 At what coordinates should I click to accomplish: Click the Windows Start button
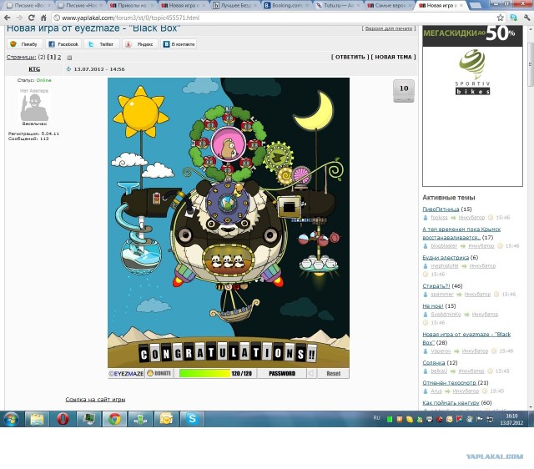pyautogui.click(x=12, y=419)
